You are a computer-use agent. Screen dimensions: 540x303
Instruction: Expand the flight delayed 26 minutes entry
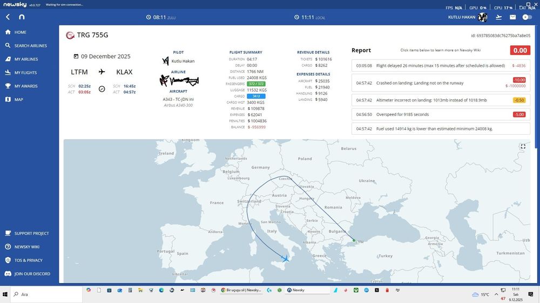click(440, 65)
